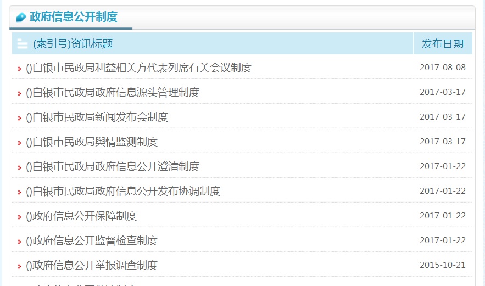Image resolution: width=485 pixels, height=286 pixels.
Task: Open 政府信息公开监督检查制度 link
Action: (92, 241)
